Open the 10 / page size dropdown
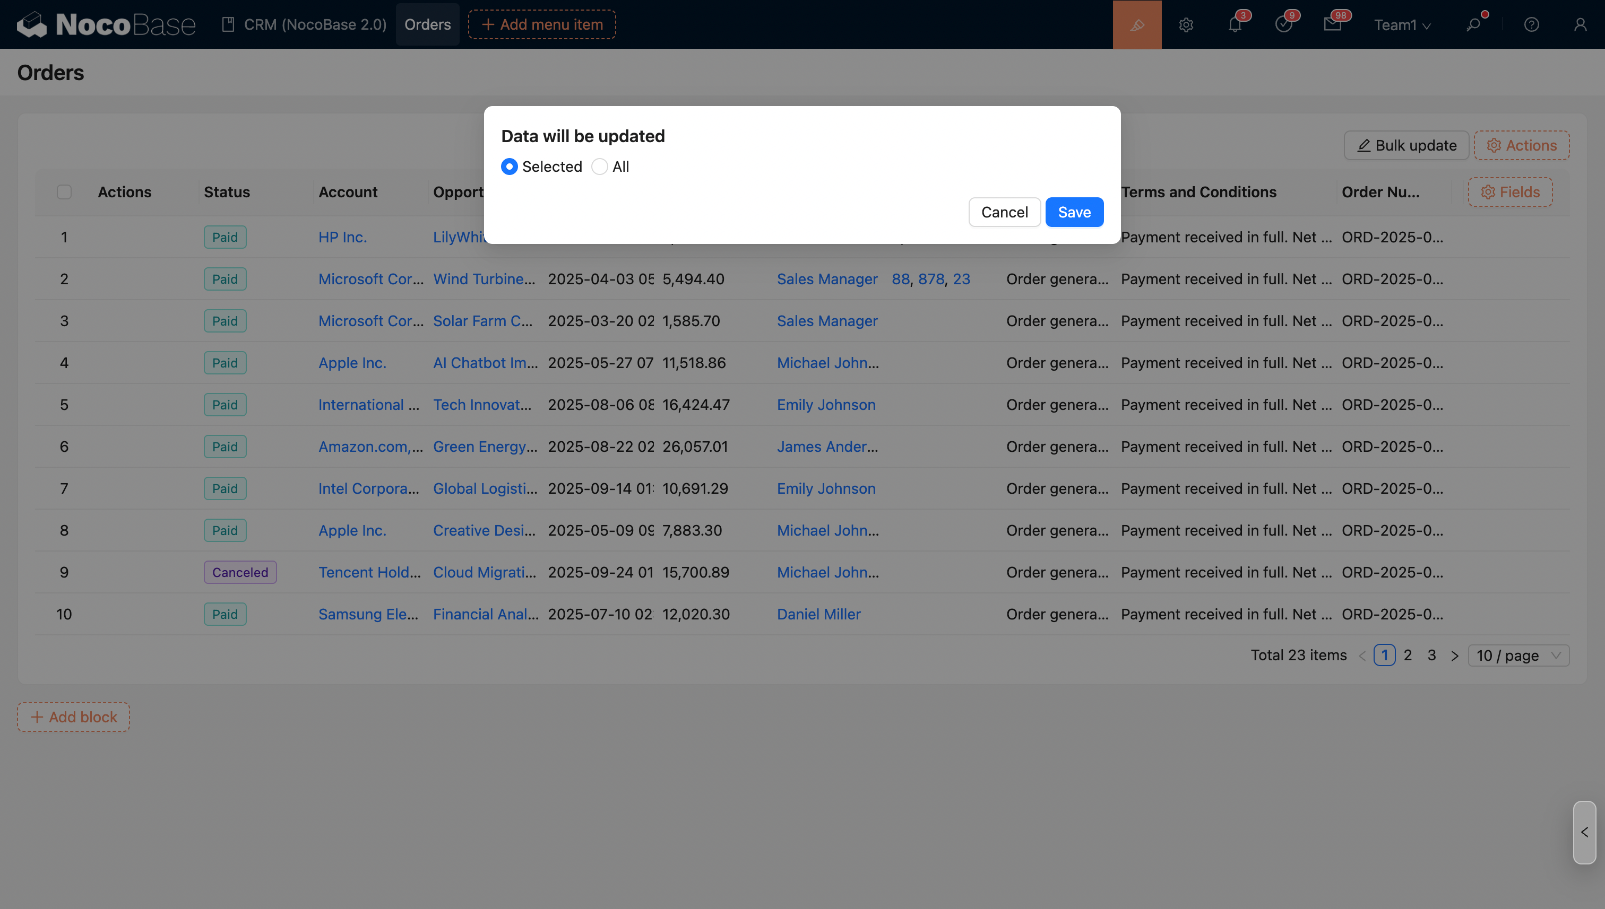 pyautogui.click(x=1518, y=655)
